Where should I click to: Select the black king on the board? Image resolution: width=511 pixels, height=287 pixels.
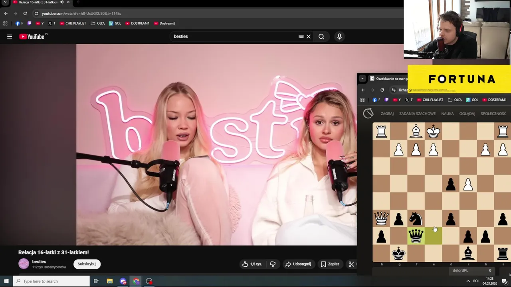coord(398,253)
